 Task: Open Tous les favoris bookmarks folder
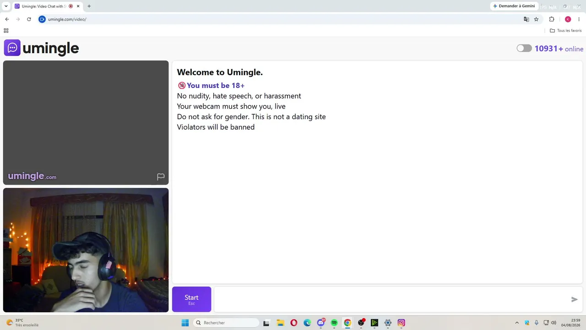[566, 31]
